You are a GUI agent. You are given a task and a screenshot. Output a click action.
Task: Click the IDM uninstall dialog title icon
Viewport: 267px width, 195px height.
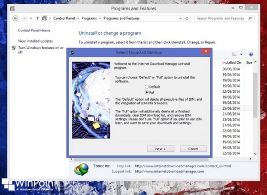pyautogui.click(x=72, y=52)
